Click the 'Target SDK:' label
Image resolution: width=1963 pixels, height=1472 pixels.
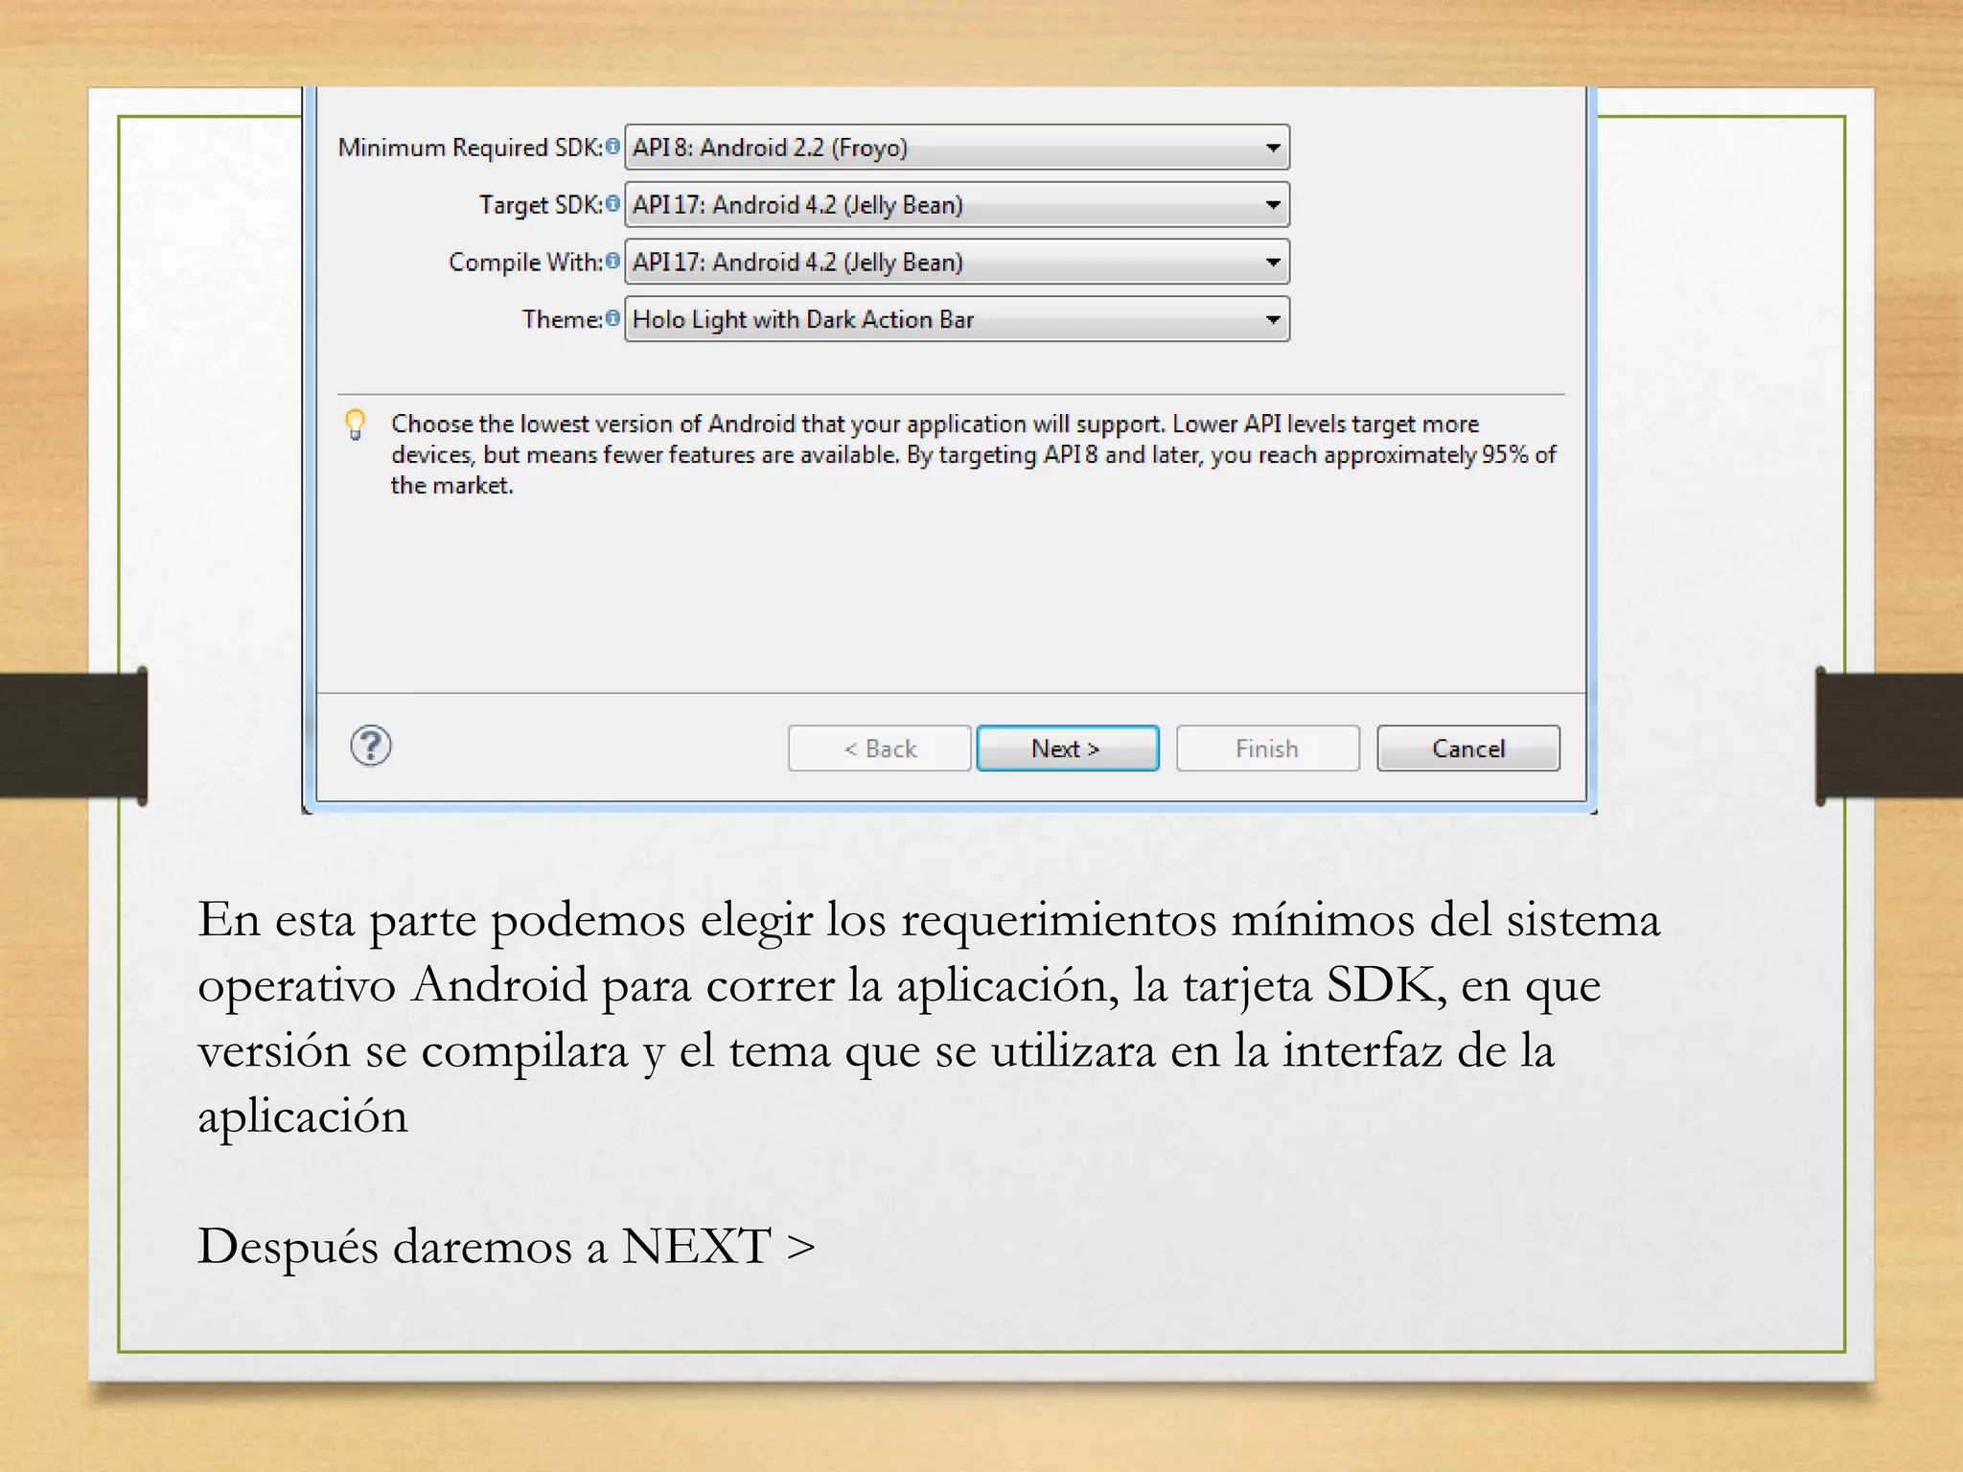542,205
